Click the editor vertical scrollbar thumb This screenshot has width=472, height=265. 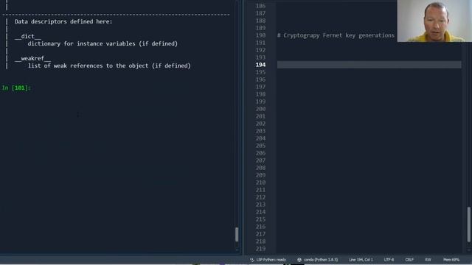tap(469, 224)
